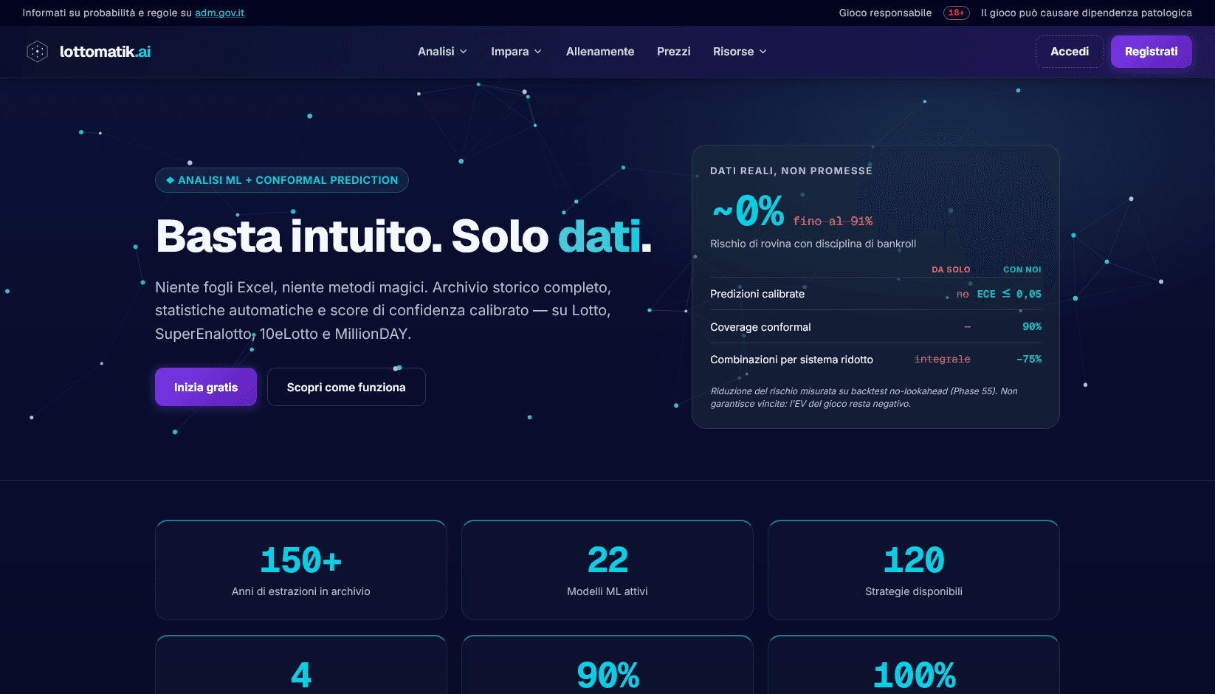Select the 150+ Anni di estrazioni card
The height and width of the screenshot is (694, 1215).
[x=301, y=570]
